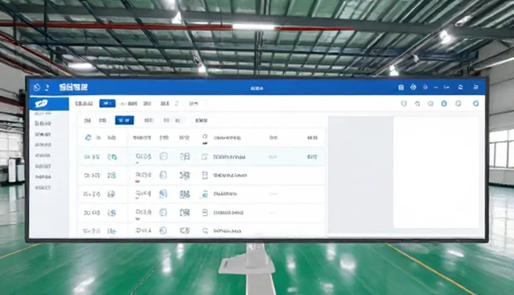Screen dimensions: 514x295
Task: Click the square outline icon in the first table row
Action: 163,156
